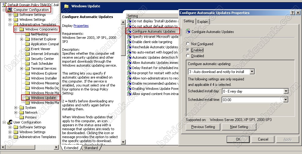
Task: Open the Windows Installer folder icon
Action: pos(27,78)
